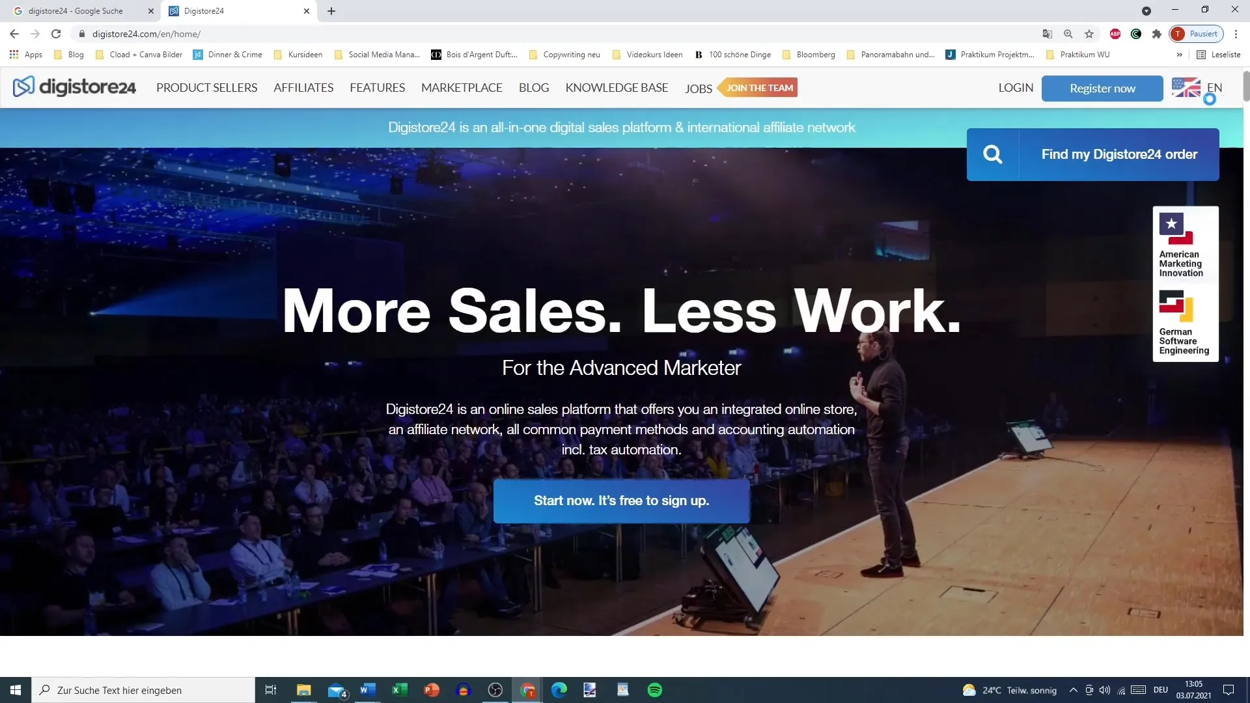Click the MARKETPLACE menu tab

(461, 88)
